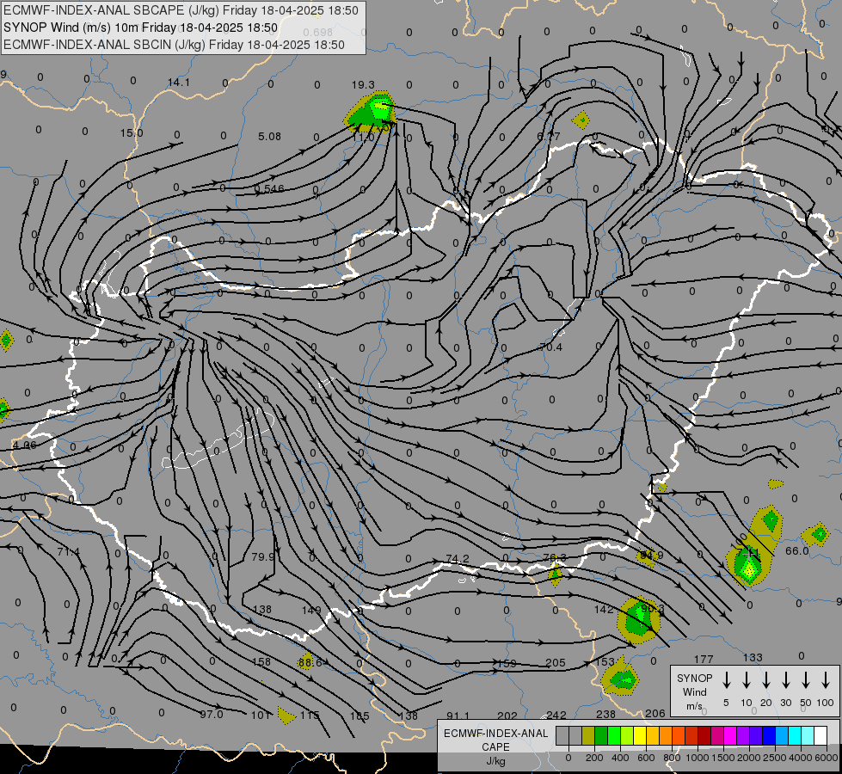842x774 pixels.
Task: Click the 79.9 value on the map
Action: point(262,556)
